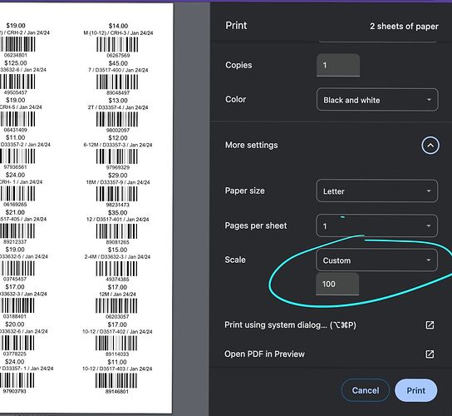
Task: Click the $21.00 price label
Action: tap(15, 212)
